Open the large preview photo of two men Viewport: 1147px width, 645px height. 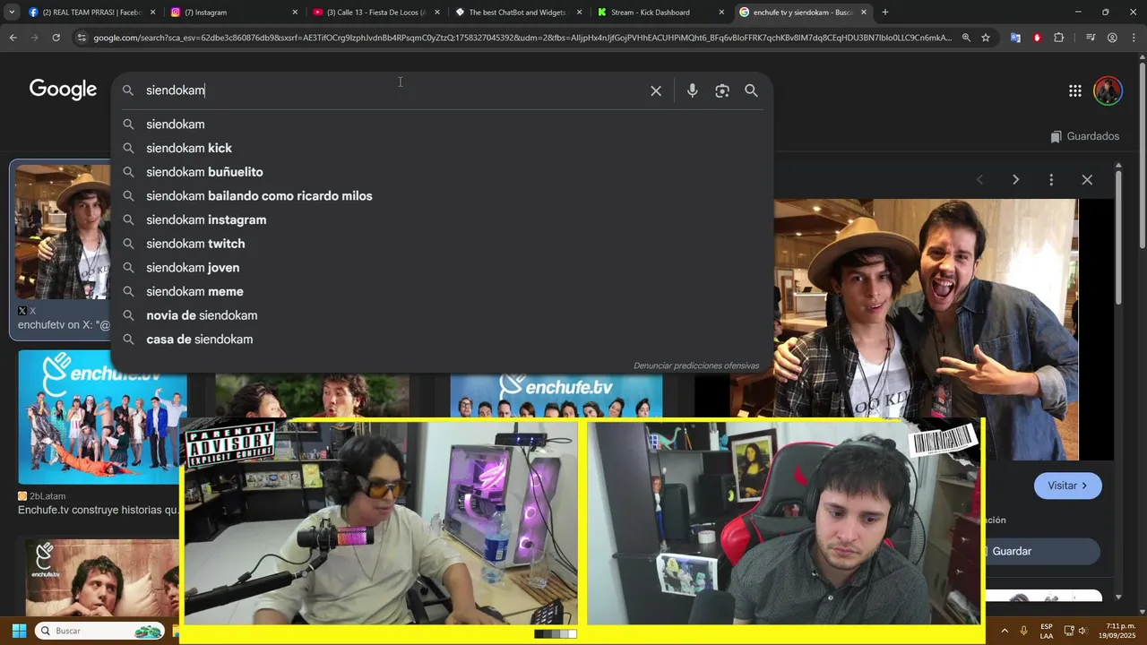point(926,309)
